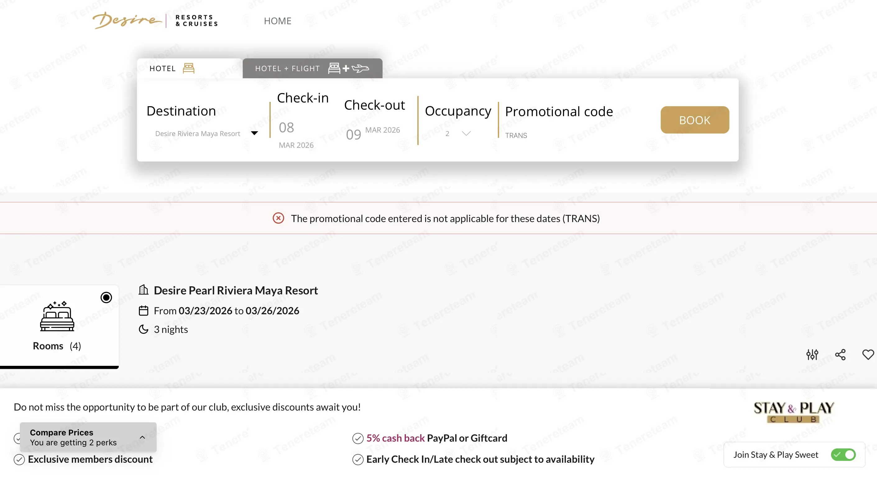Click the share icon
Screen dimensions: 877x477
[x=840, y=355]
